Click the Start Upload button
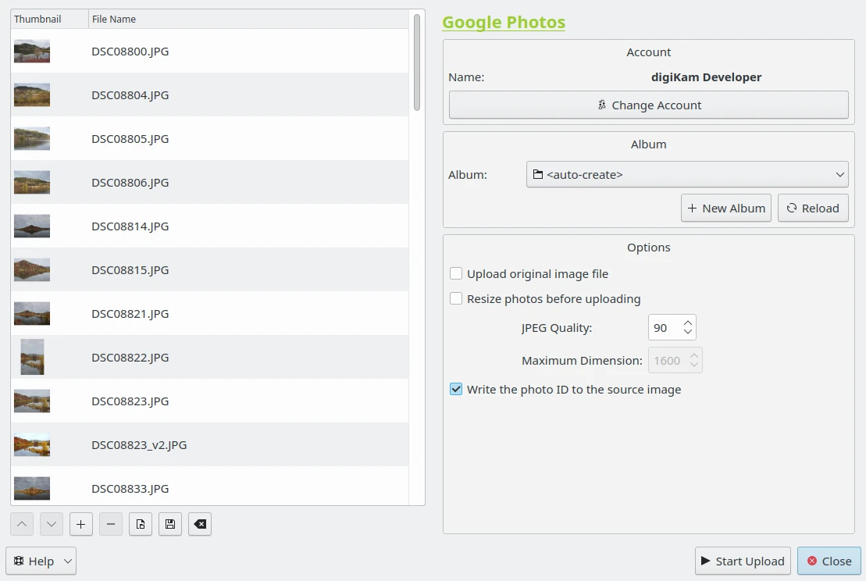The width and height of the screenshot is (866, 581). 743,561
